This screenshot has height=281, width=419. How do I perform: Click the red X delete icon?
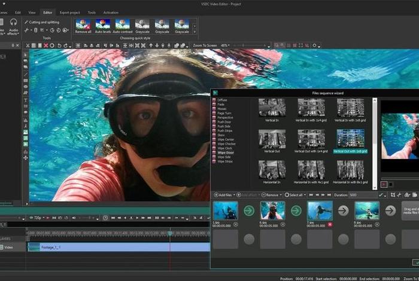(45, 45)
